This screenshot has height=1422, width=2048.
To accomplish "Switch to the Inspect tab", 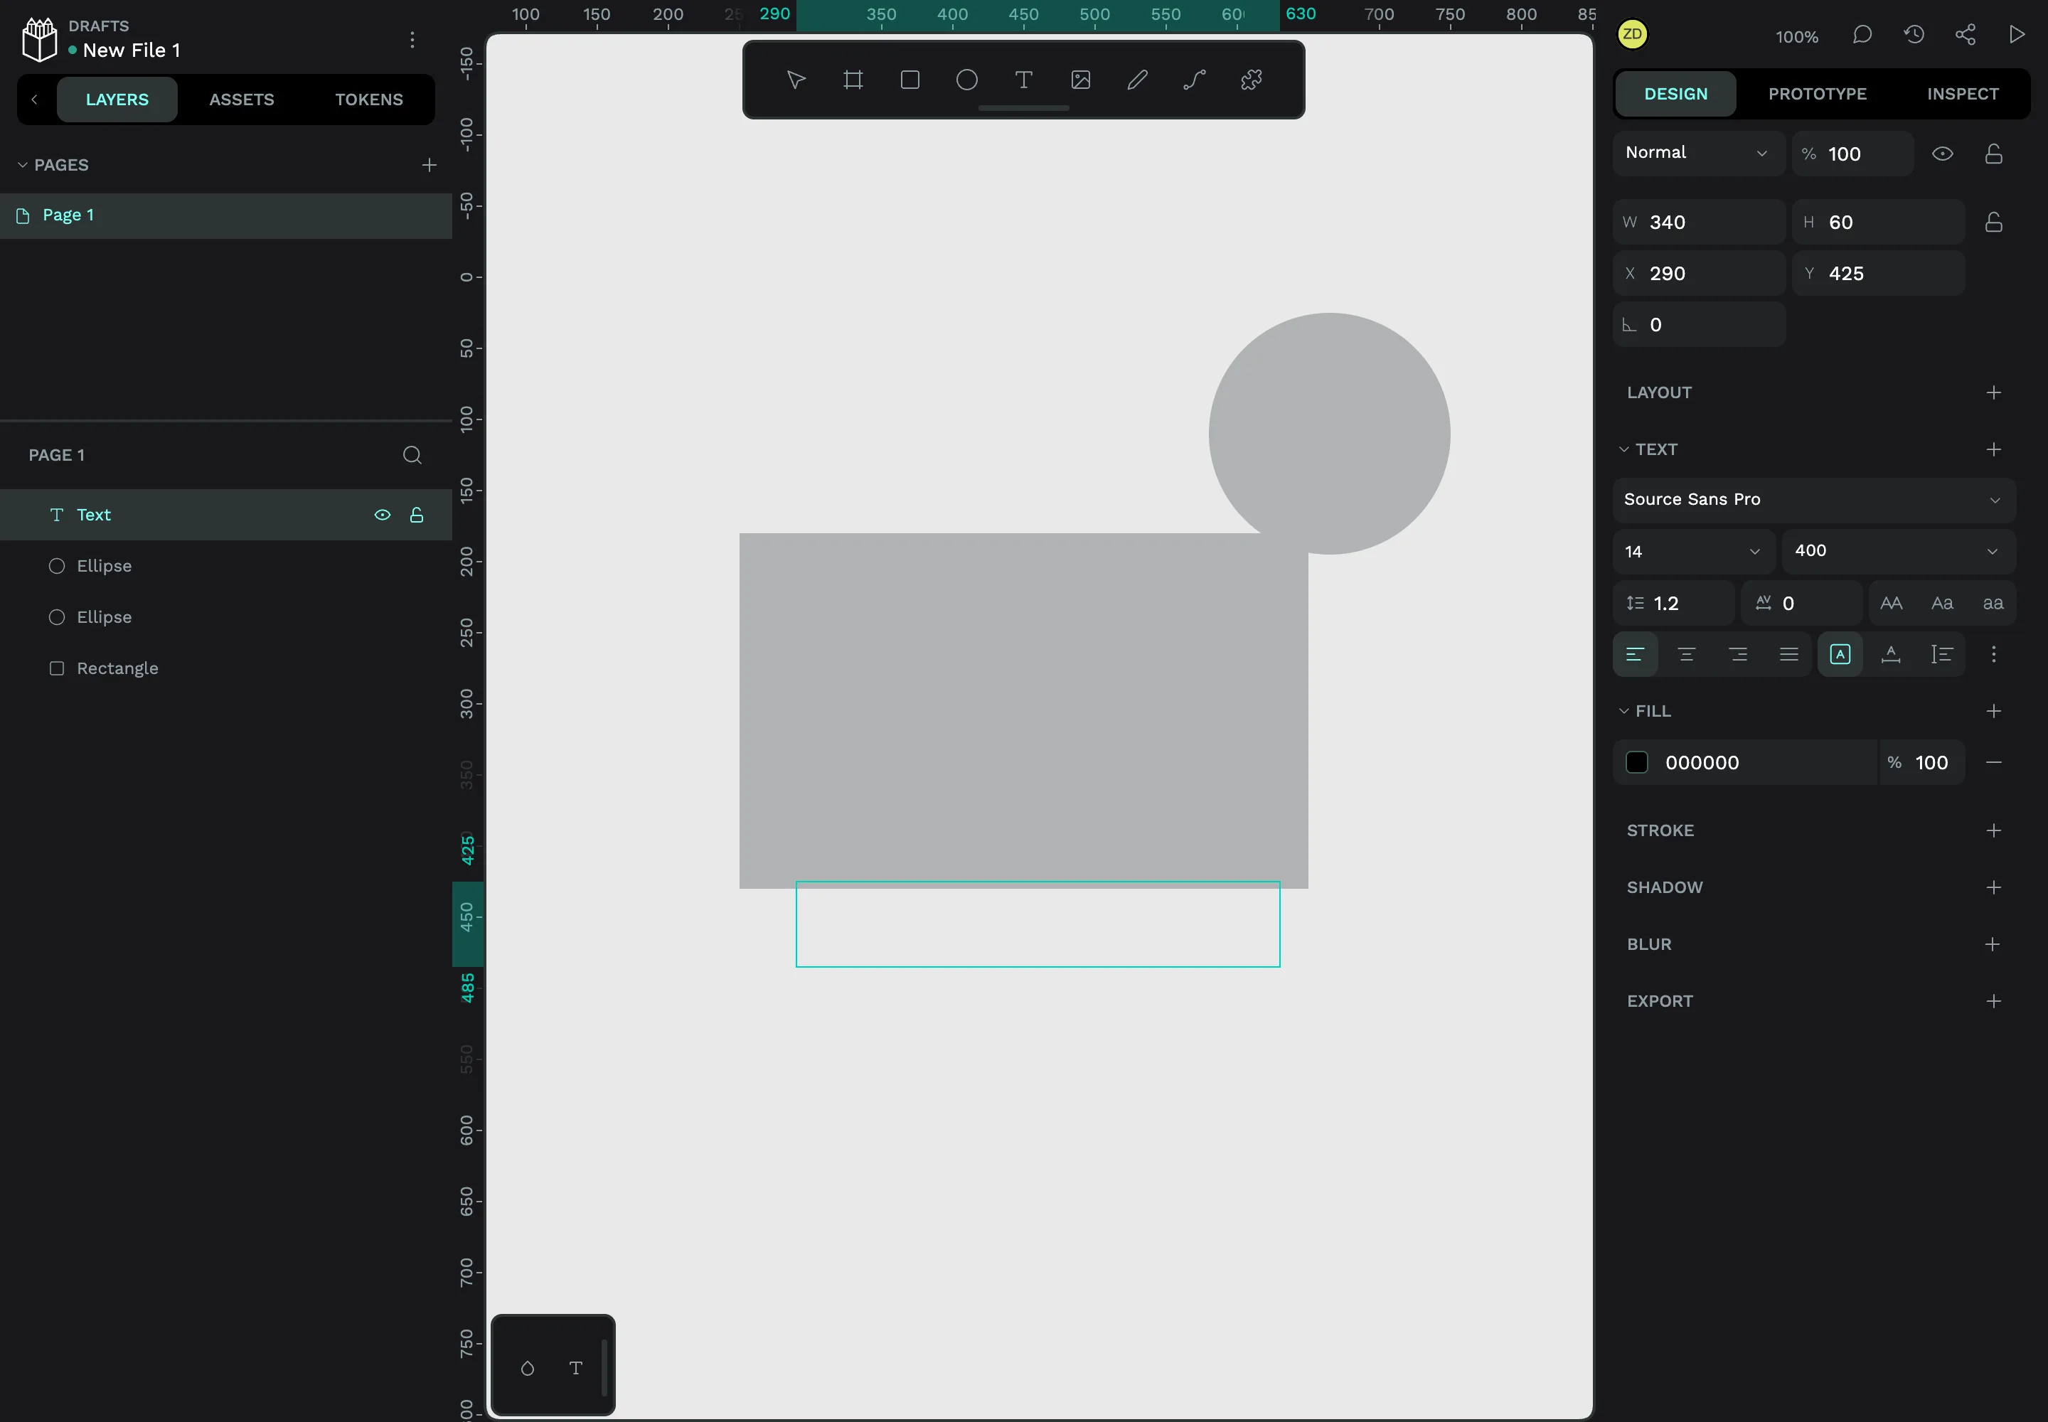I will pyautogui.click(x=1963, y=94).
